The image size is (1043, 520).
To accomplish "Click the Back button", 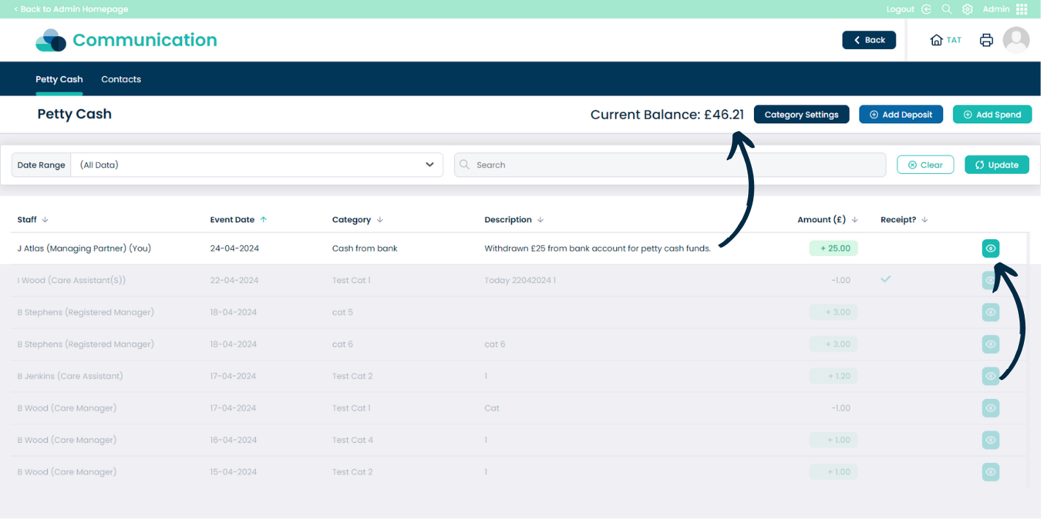I will coord(869,40).
